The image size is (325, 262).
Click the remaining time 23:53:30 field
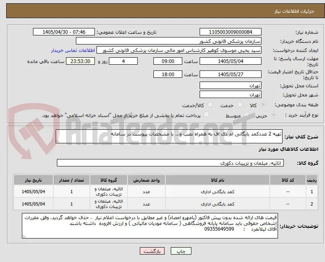pos(80,61)
